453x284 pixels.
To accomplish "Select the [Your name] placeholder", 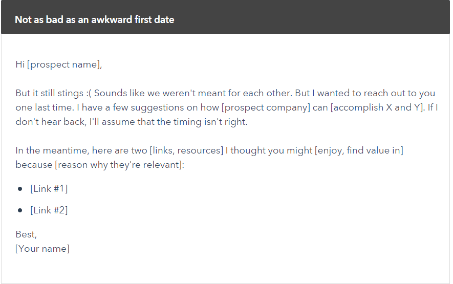I will pyautogui.click(x=42, y=249).
